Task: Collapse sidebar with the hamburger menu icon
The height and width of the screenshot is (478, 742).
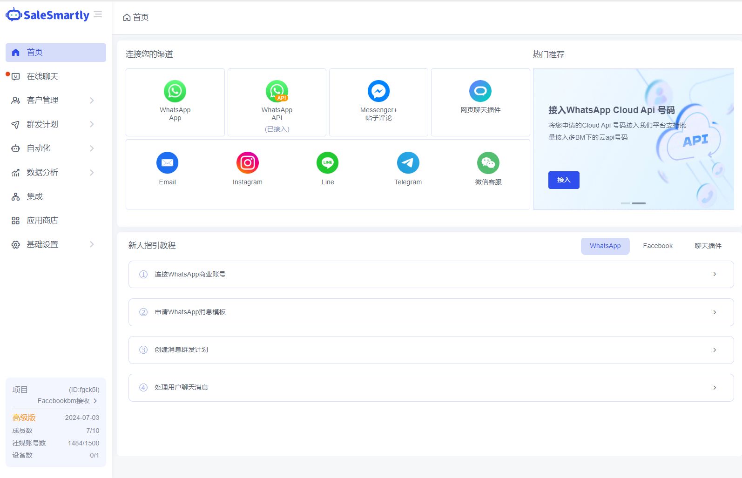Action: coord(98,14)
